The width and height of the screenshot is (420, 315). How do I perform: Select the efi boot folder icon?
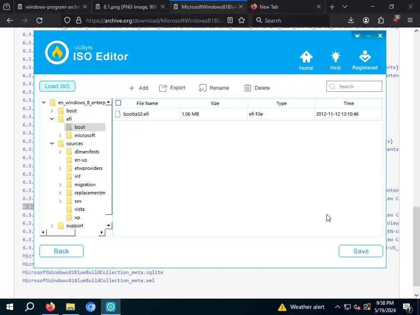69,127
